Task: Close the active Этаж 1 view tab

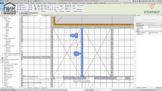Action: [x=42, y=15]
